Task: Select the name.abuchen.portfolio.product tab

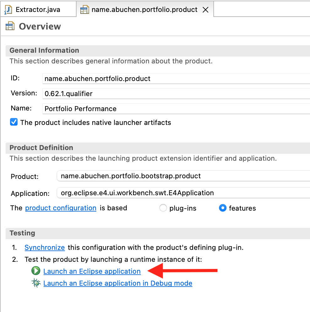Action: pos(144,10)
